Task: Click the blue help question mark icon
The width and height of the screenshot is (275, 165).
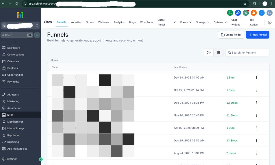Action: pyautogui.click(x=262, y=13)
